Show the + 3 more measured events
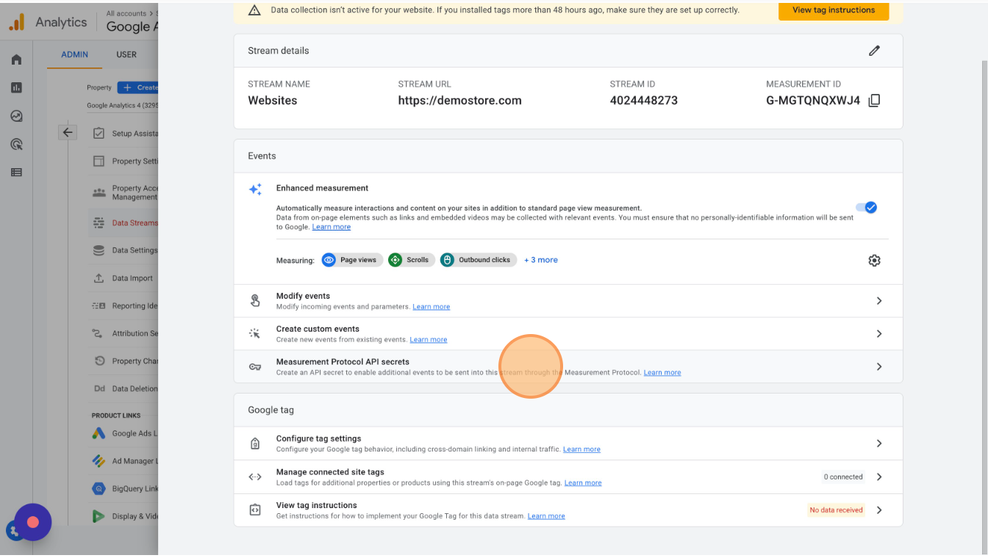The height and width of the screenshot is (558, 988). pos(541,260)
